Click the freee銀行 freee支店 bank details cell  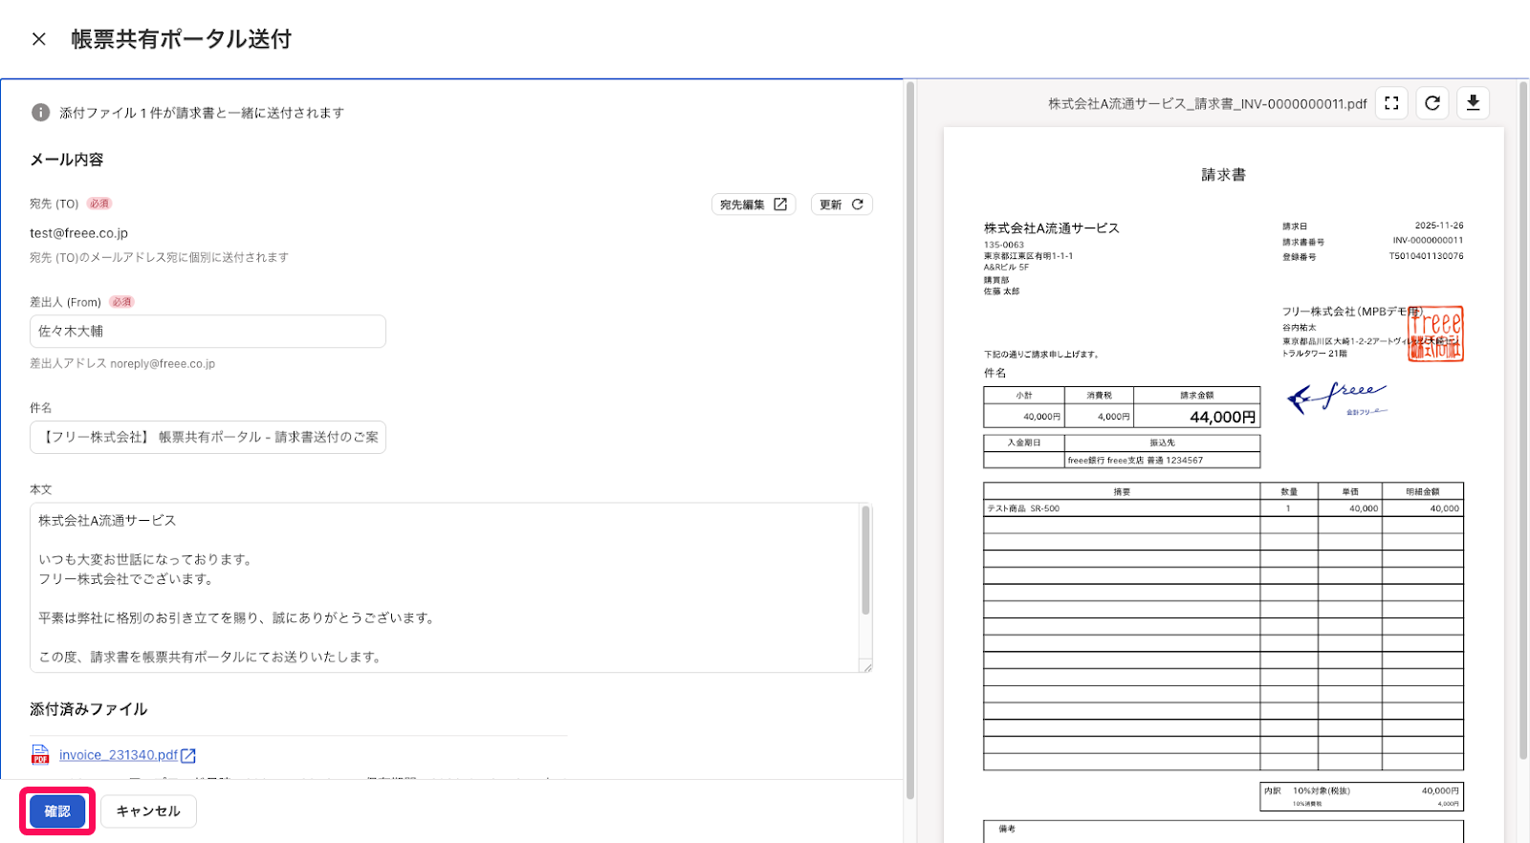1162,460
